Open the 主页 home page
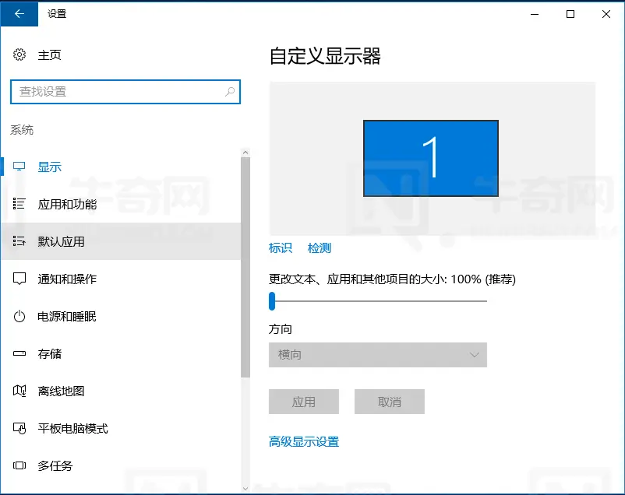Viewport: 625px width, 495px height. [x=49, y=55]
